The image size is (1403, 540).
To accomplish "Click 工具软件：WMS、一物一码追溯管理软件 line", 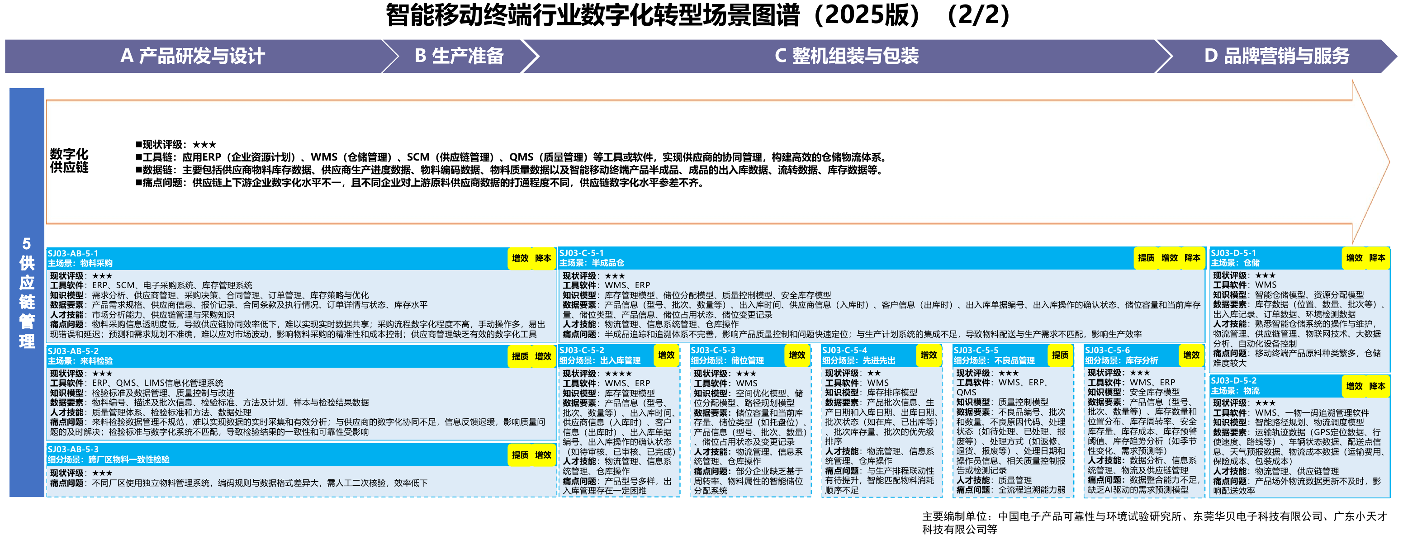I will point(1291,414).
